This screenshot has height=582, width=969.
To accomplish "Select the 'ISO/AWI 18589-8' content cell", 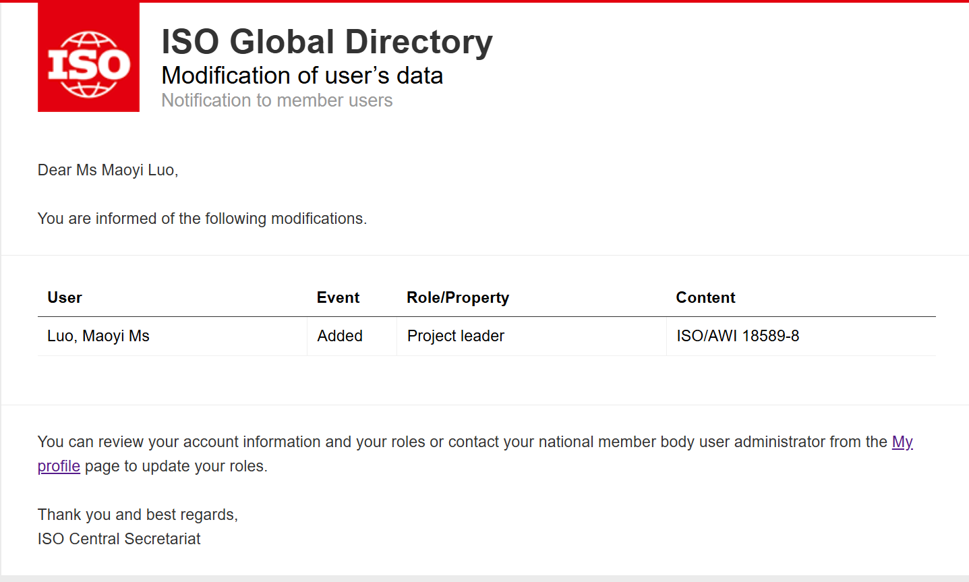I will tap(801, 336).
